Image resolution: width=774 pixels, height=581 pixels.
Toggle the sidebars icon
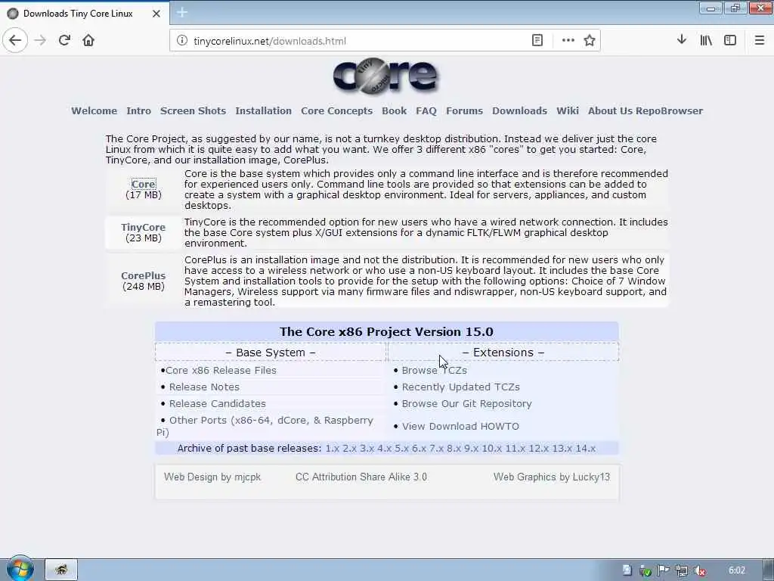point(730,40)
